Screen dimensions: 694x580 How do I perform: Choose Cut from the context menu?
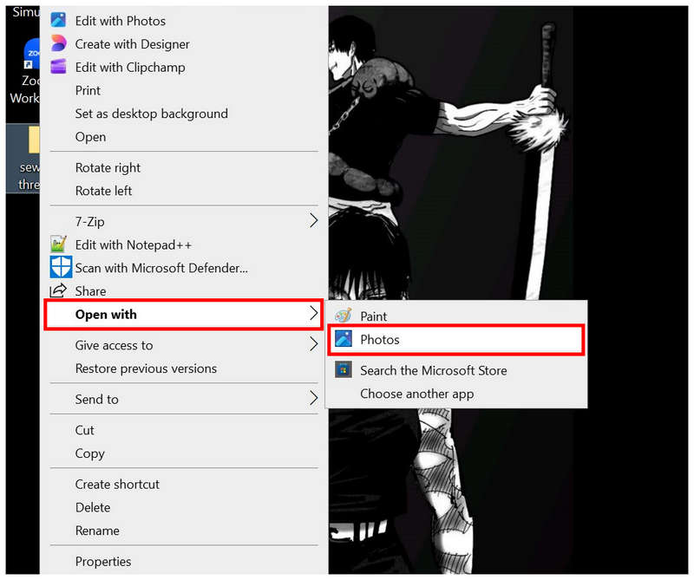184,430
